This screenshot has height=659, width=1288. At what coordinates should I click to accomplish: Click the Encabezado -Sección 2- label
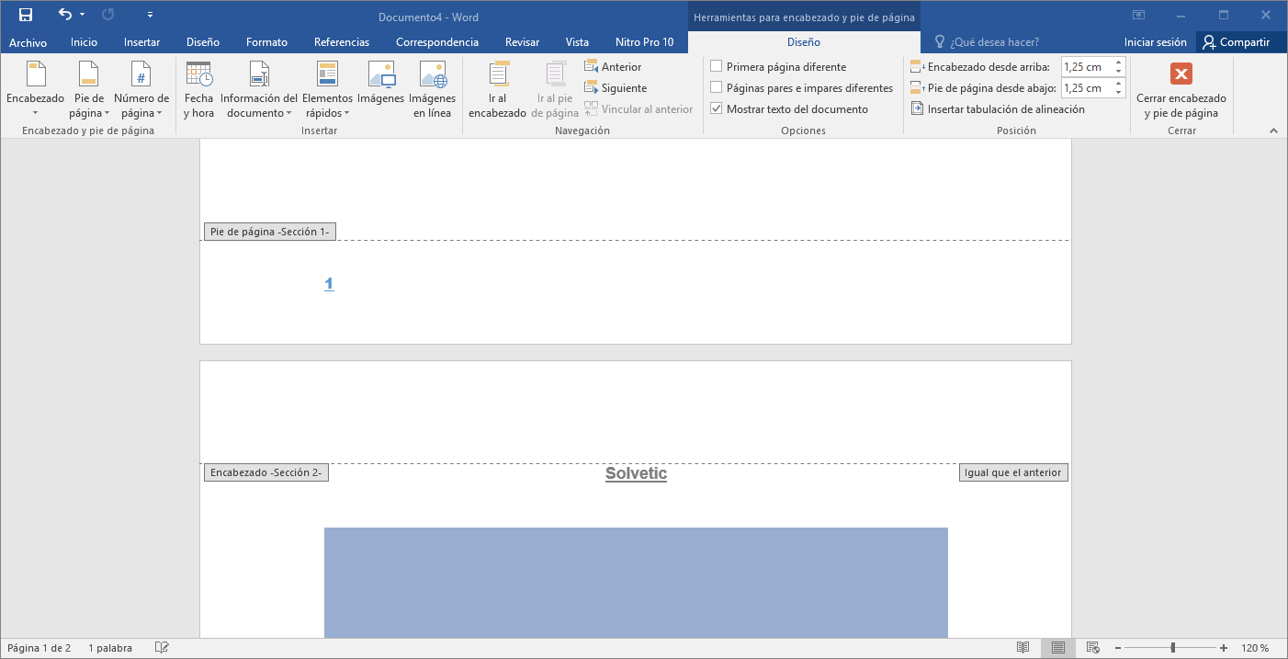pyautogui.click(x=266, y=472)
